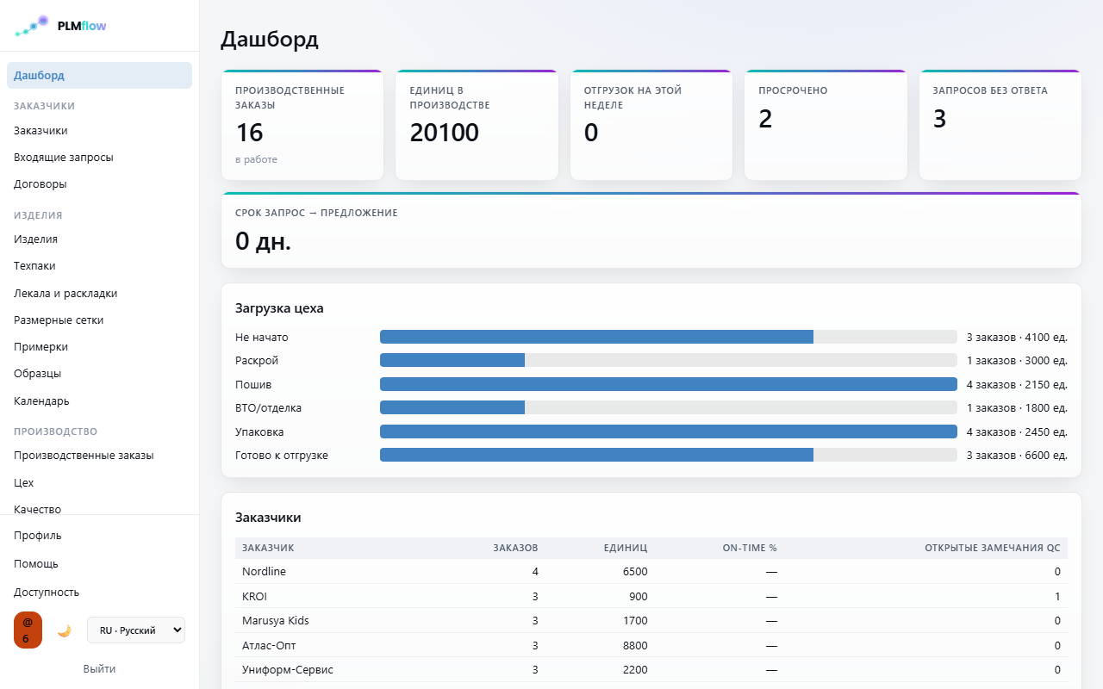Open Качество page
The width and height of the screenshot is (1103, 689).
(x=99, y=508)
